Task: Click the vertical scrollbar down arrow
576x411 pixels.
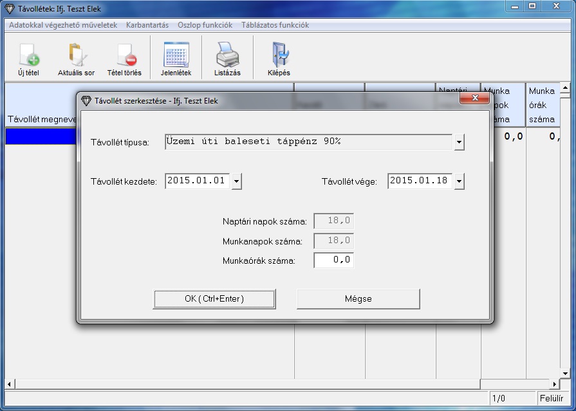Action: (566, 373)
